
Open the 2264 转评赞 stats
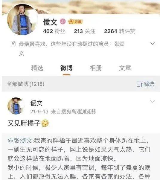[x=120, y=31]
